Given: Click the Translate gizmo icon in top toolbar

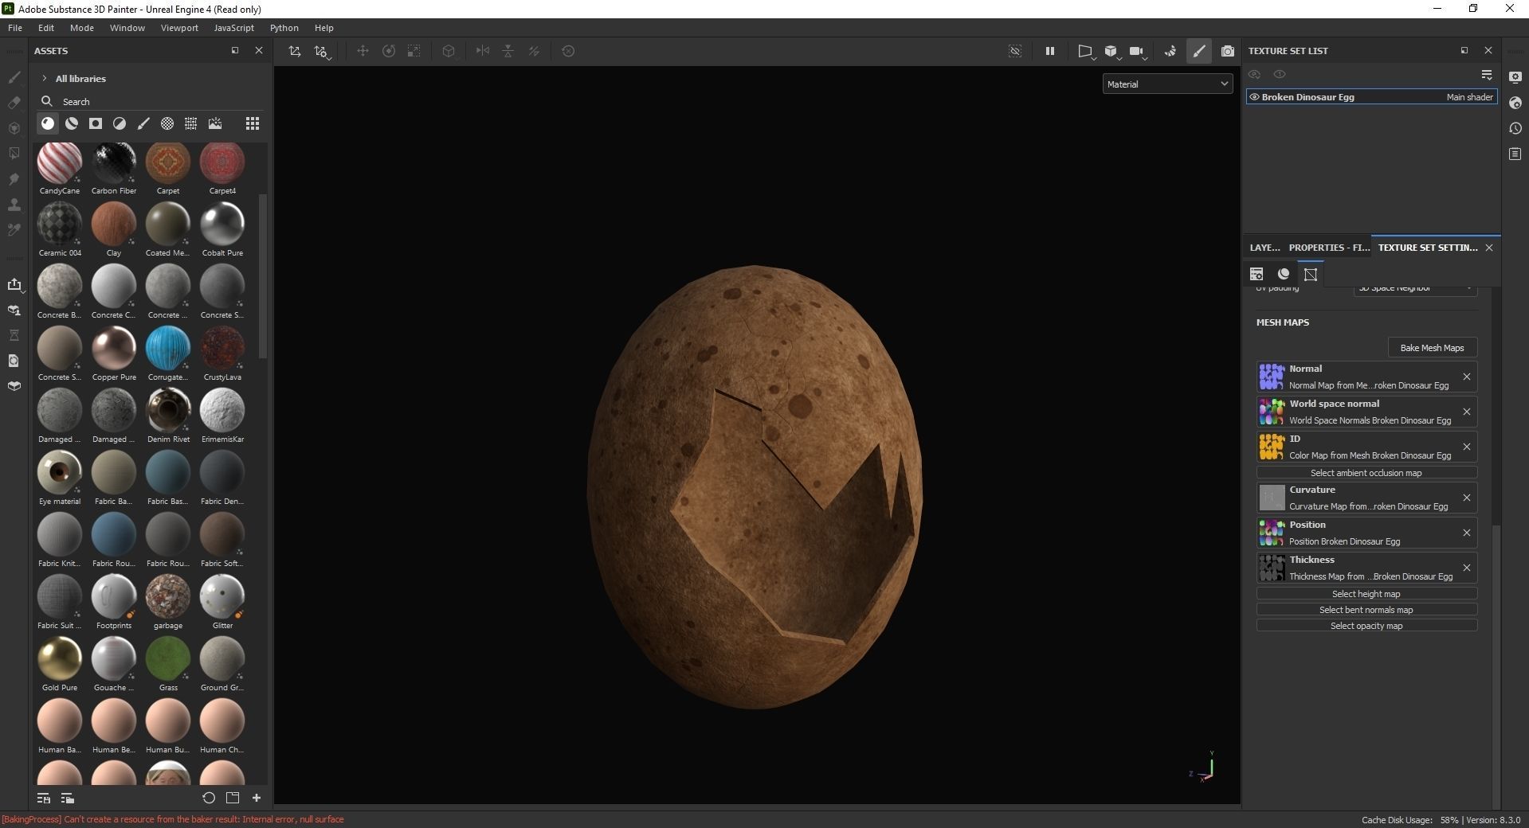Looking at the screenshot, I should 363,51.
